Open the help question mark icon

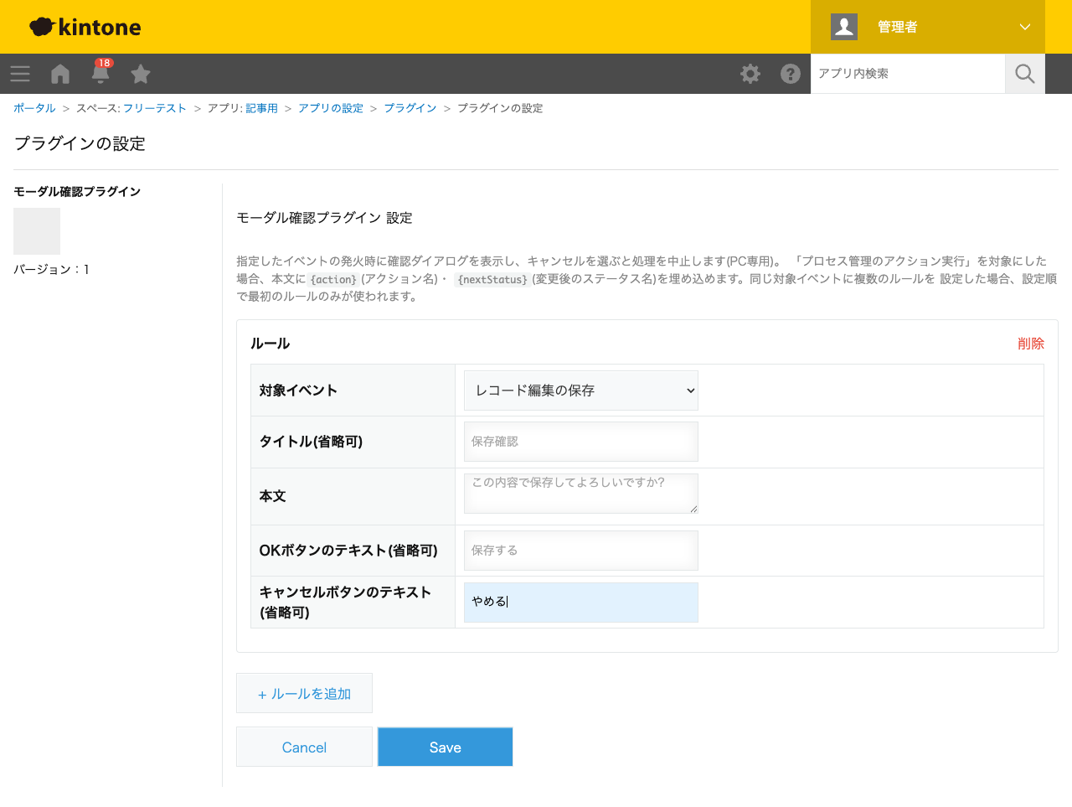point(791,74)
